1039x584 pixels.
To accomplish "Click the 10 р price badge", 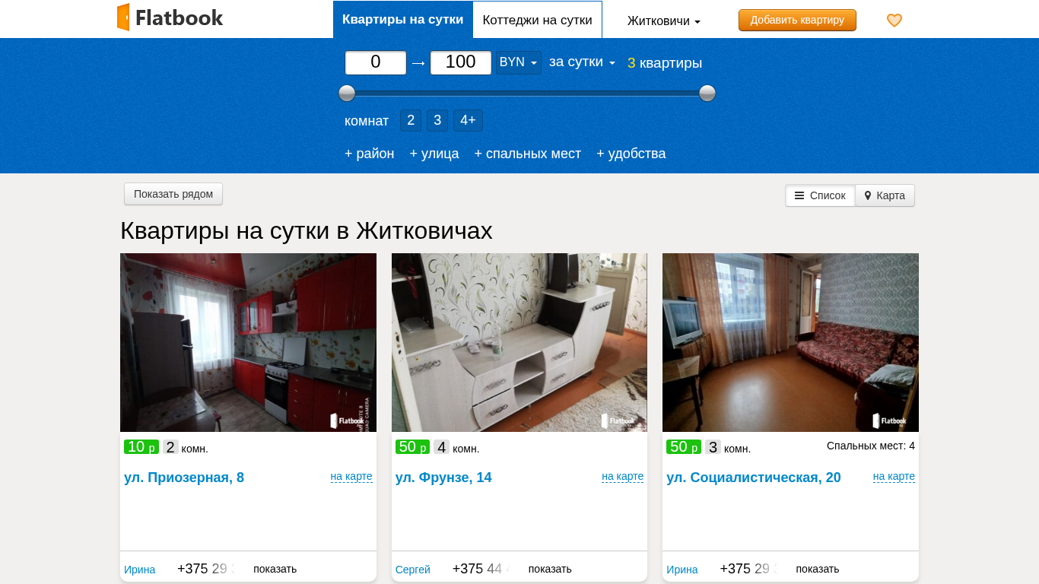I will [x=141, y=447].
